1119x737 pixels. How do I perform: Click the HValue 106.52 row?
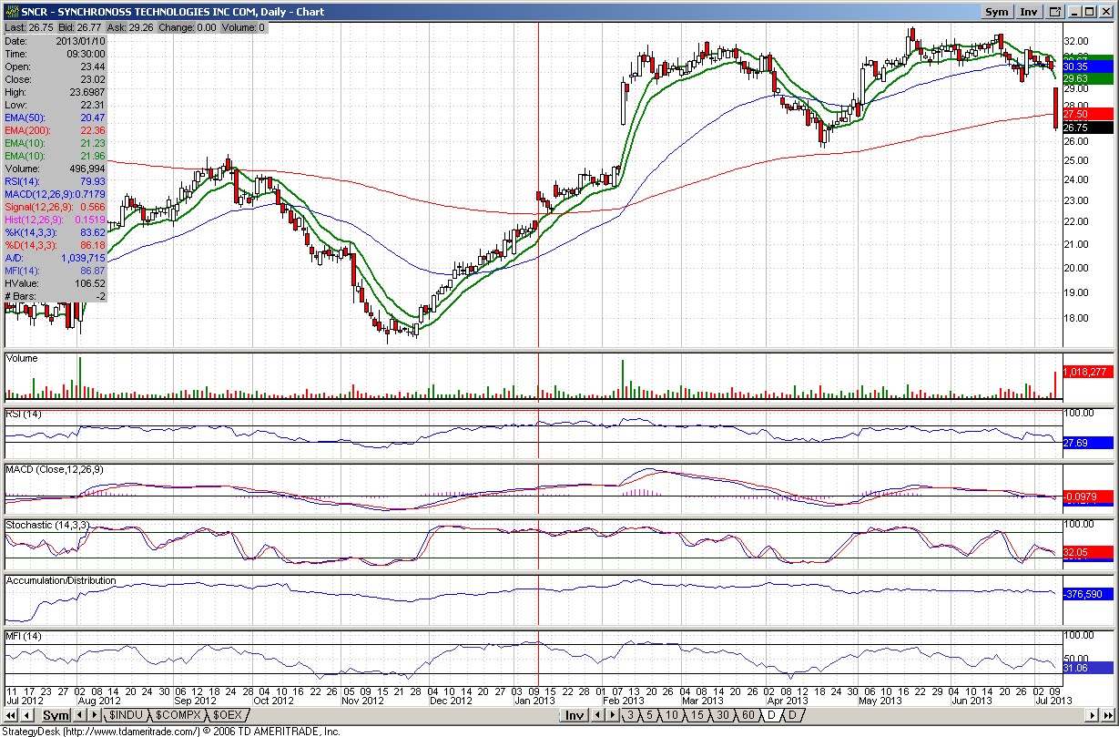[56, 283]
